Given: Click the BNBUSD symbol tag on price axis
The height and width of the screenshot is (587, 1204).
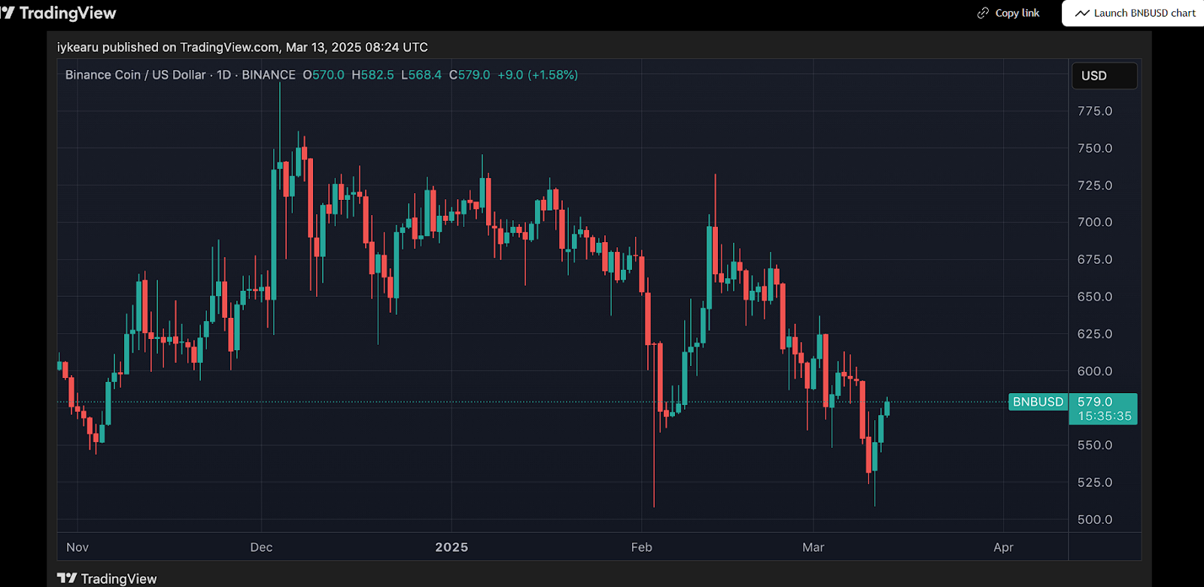Looking at the screenshot, I should pyautogui.click(x=1038, y=402).
